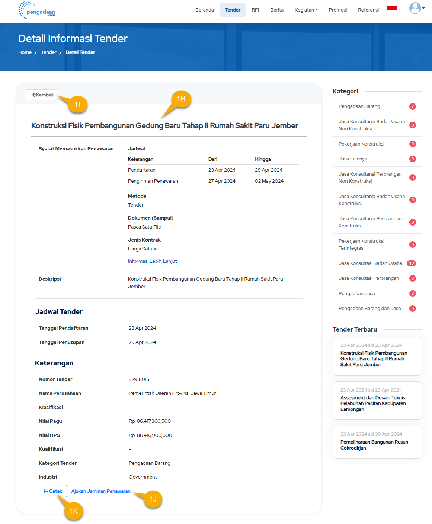Image resolution: width=432 pixels, height=524 pixels.
Task: Open the user profile avatar menu
Action: 417,8
